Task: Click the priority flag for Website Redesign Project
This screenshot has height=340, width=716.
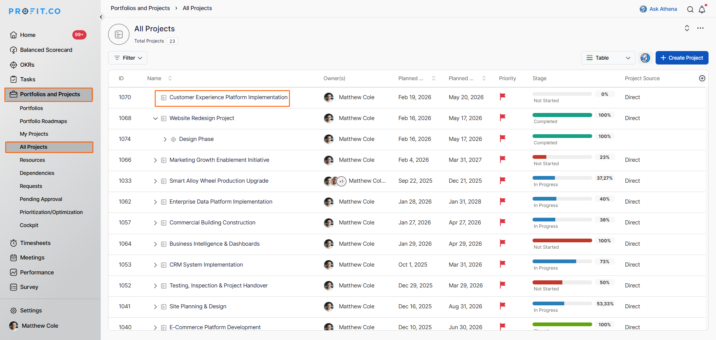Action: pos(502,118)
